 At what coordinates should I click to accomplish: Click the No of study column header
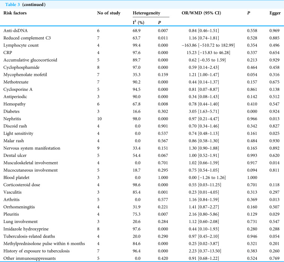tap(109, 13)
